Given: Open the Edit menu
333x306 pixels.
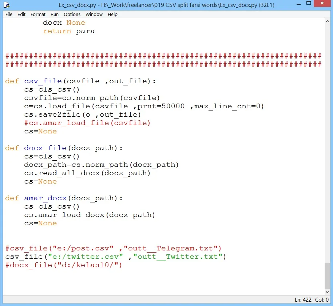Looking at the screenshot, I should point(21,14).
